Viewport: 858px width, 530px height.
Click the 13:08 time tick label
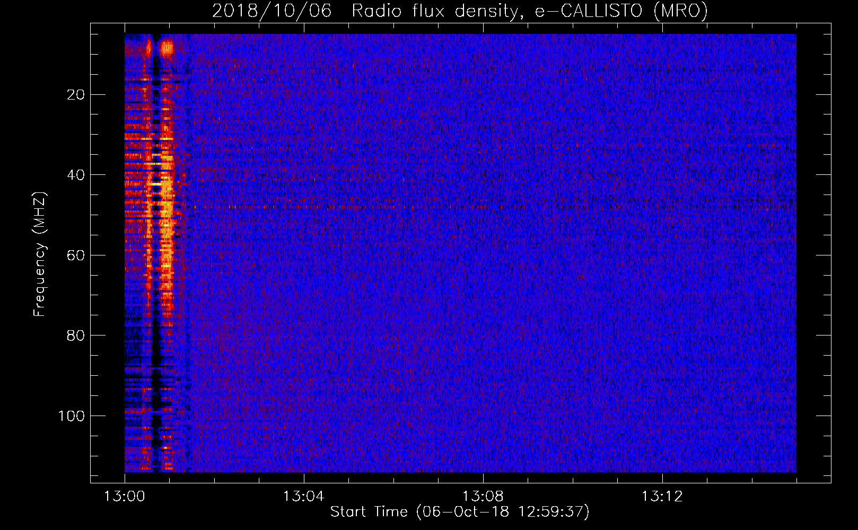click(x=483, y=497)
